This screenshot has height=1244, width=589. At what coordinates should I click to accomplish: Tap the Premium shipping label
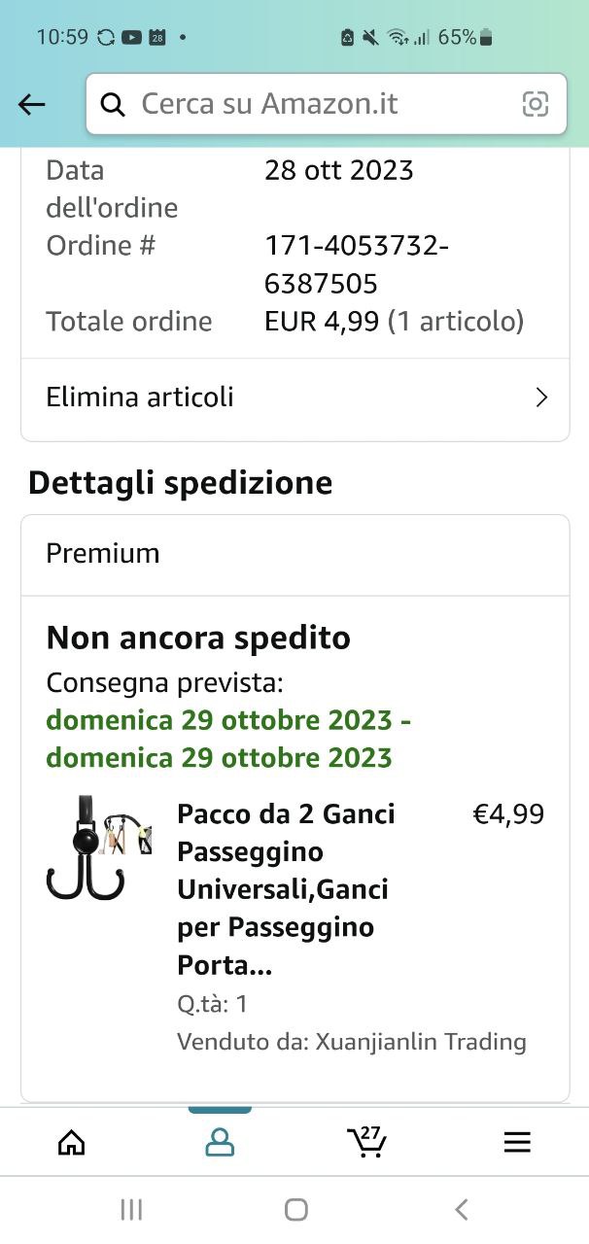(103, 553)
